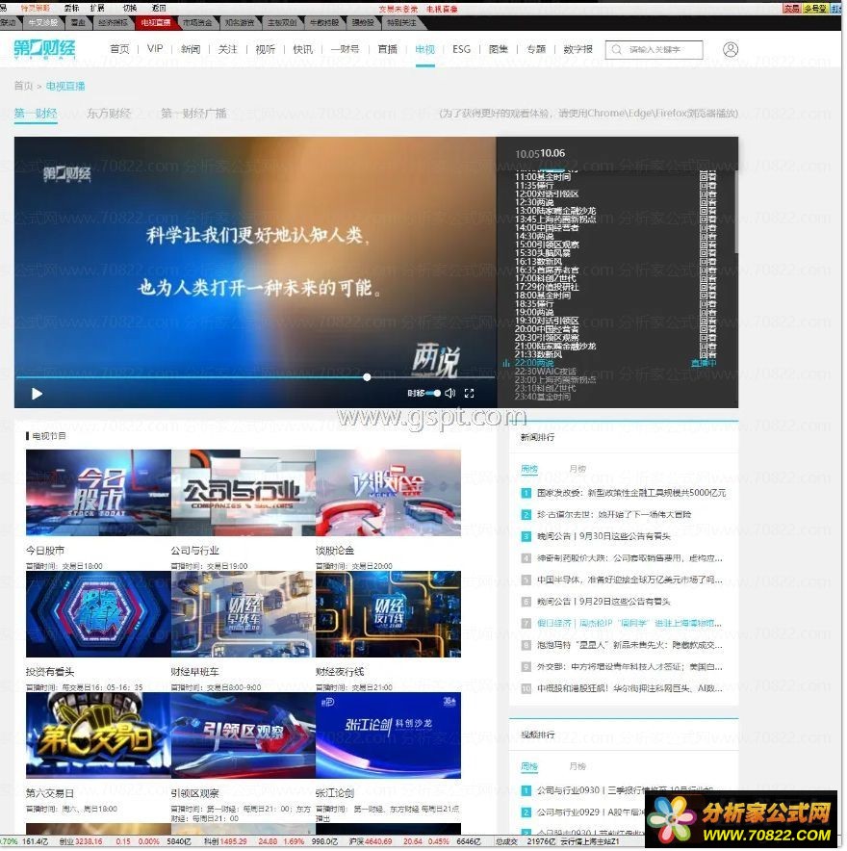Open the ESG nav item
This screenshot has width=847, height=851.
click(461, 49)
